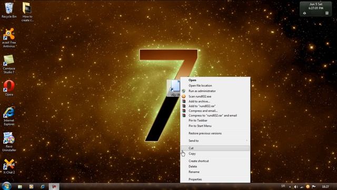Choose Delete from the context menu

tap(215, 167)
